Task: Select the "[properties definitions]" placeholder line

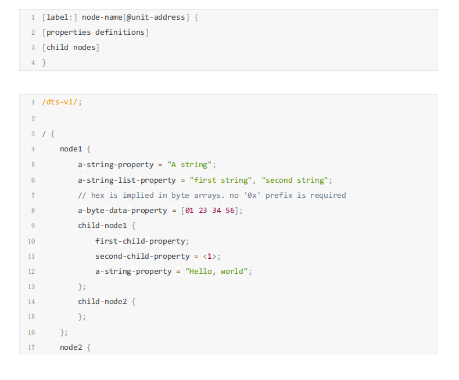Action: point(95,32)
